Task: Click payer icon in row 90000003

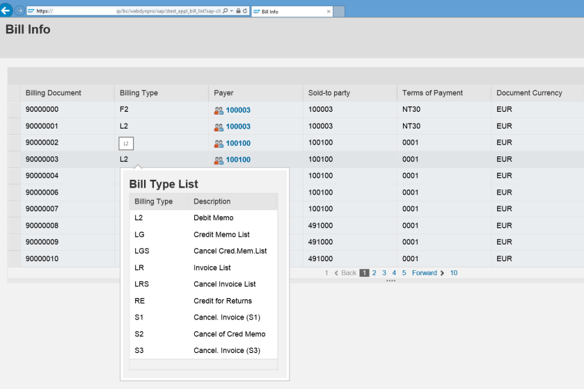Action: pos(219,160)
